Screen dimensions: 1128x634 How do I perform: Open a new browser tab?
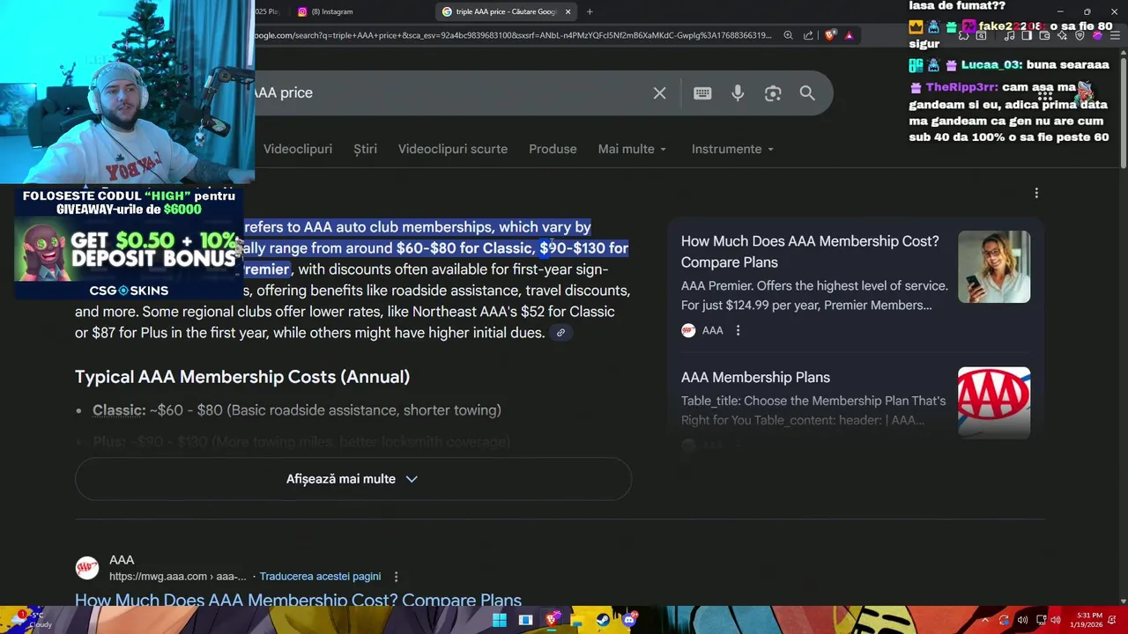590,11
